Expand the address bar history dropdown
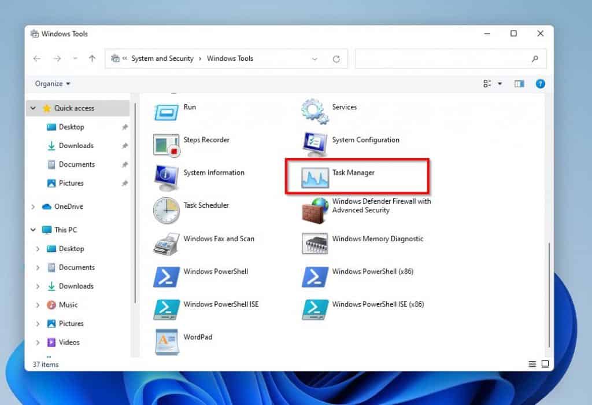 tap(314, 59)
